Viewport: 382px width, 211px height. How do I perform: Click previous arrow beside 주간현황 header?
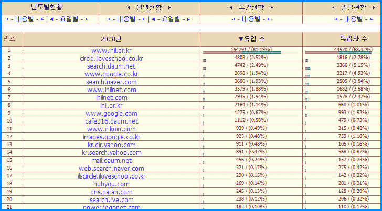[231, 8]
